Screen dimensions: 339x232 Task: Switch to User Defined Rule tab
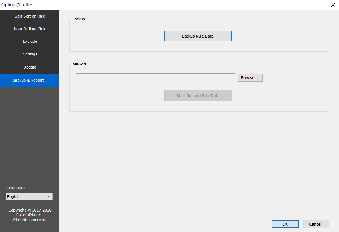click(x=30, y=29)
